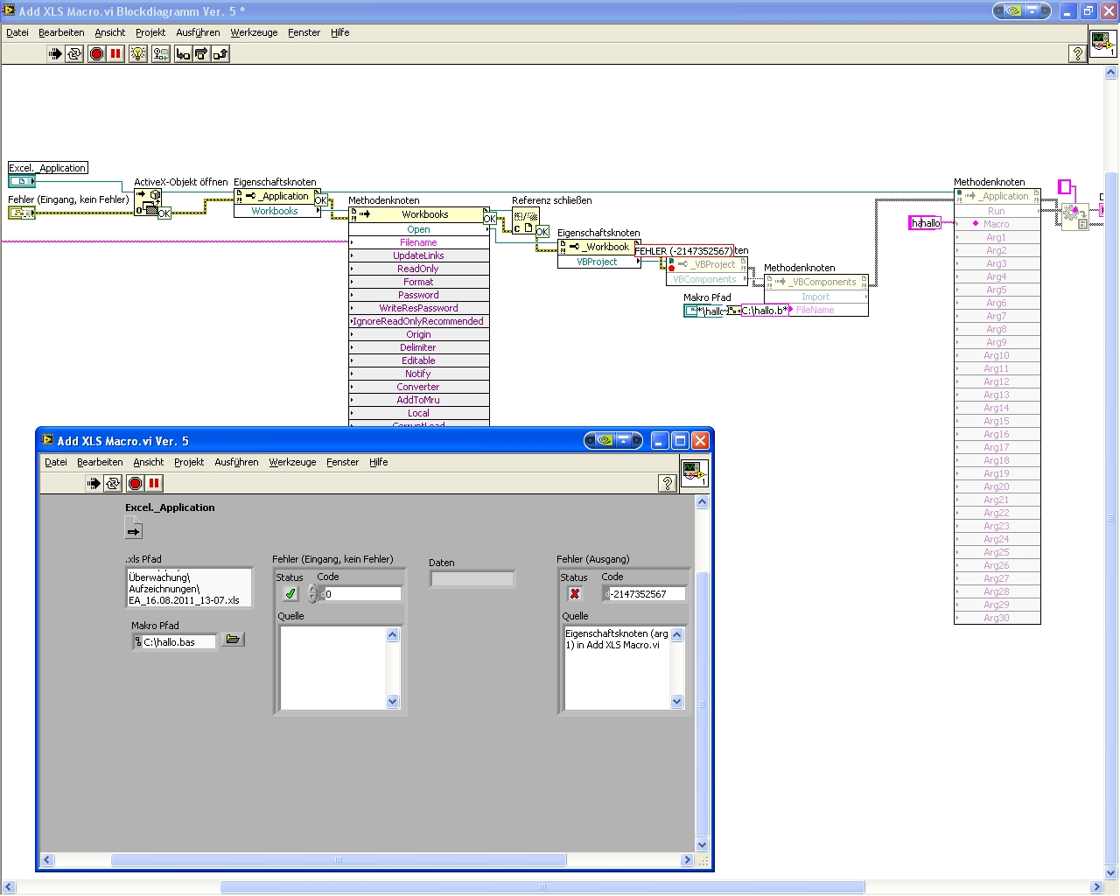
Task: Select the Macro parameter on the Methodenknoten
Action: click(x=996, y=224)
